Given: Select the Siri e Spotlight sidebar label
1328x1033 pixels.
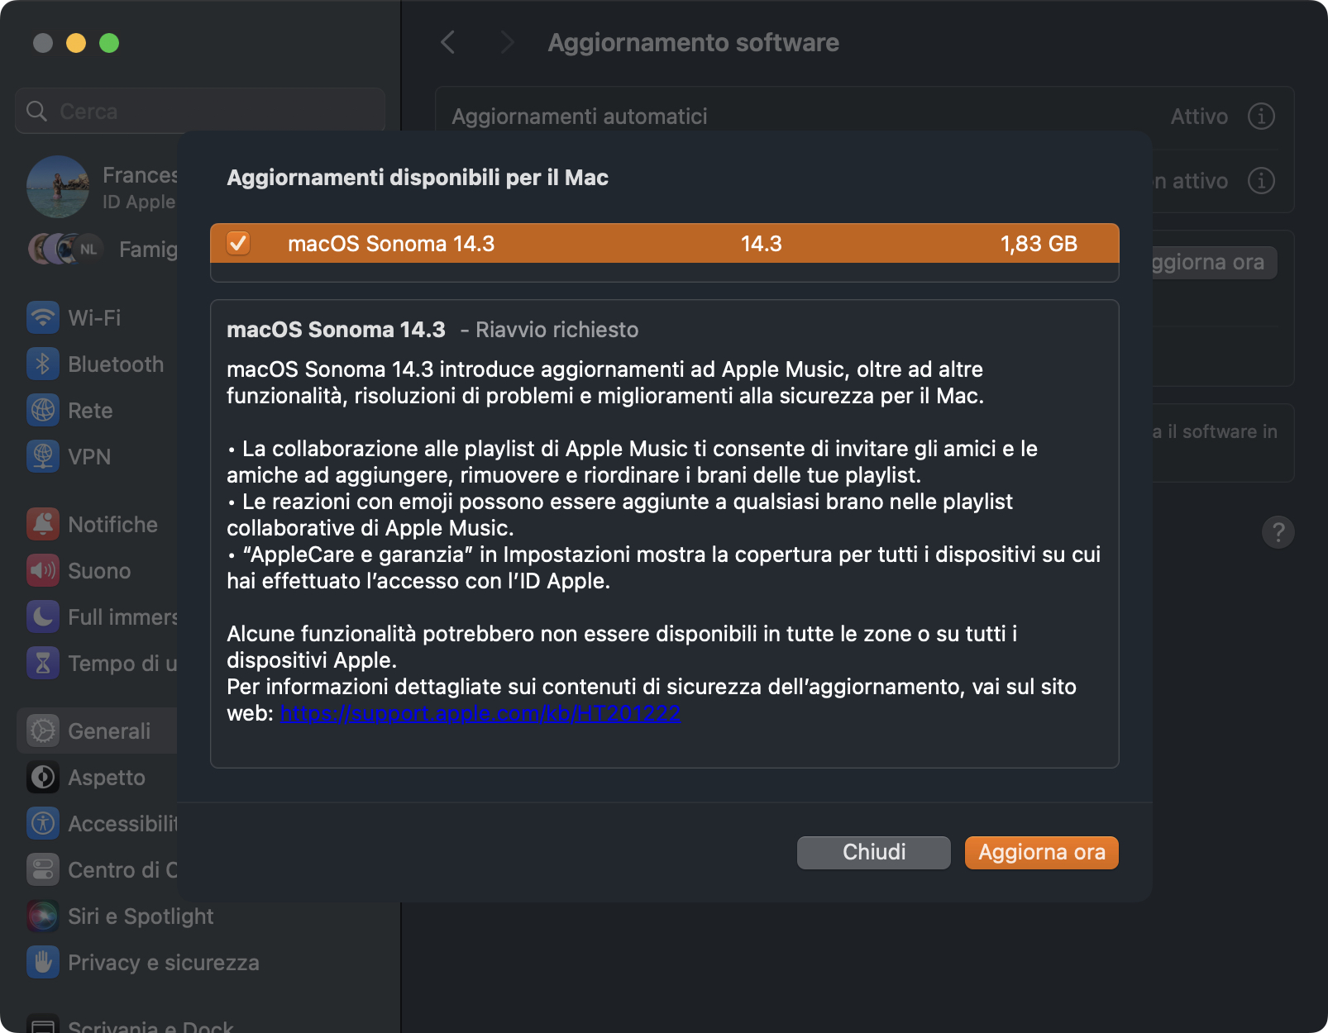Looking at the screenshot, I should 141,916.
